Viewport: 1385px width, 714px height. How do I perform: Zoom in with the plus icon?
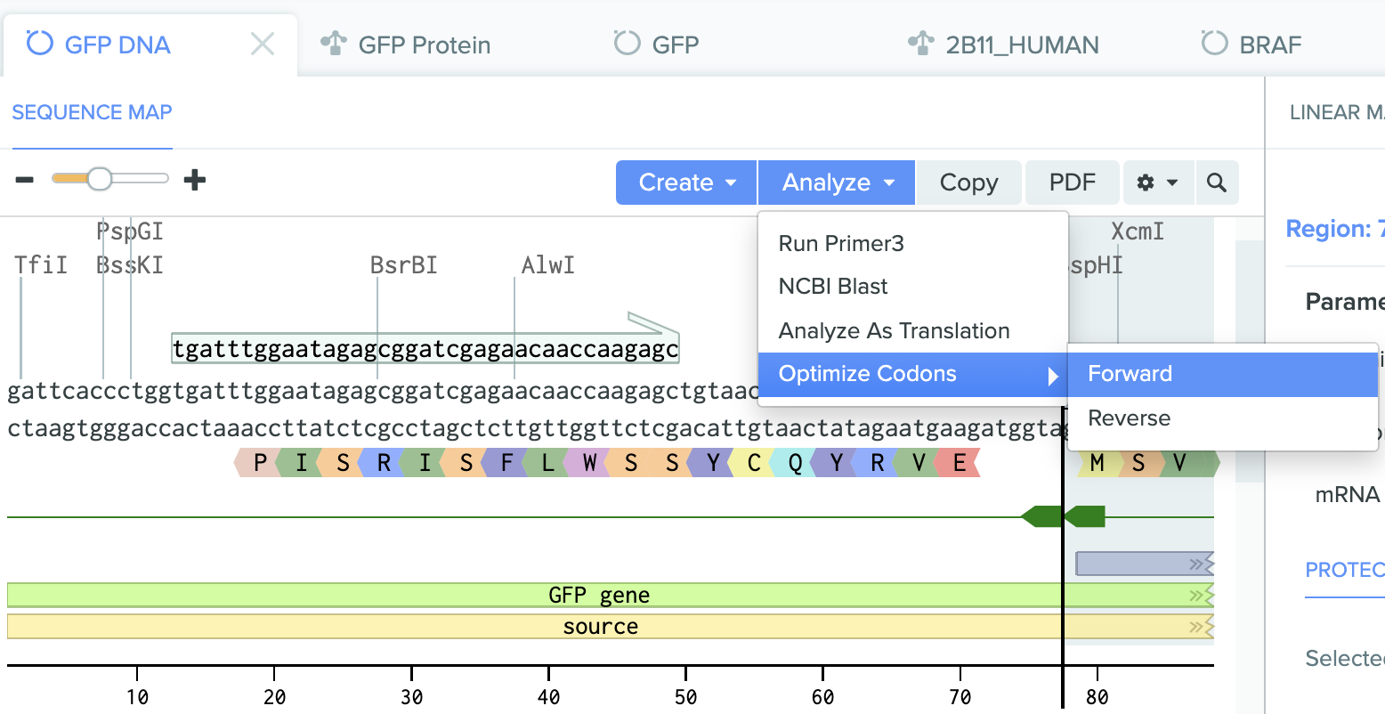pos(195,180)
